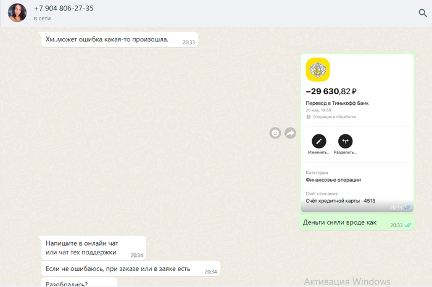Click the clock icon beside "Операция в обработке"

point(309,117)
